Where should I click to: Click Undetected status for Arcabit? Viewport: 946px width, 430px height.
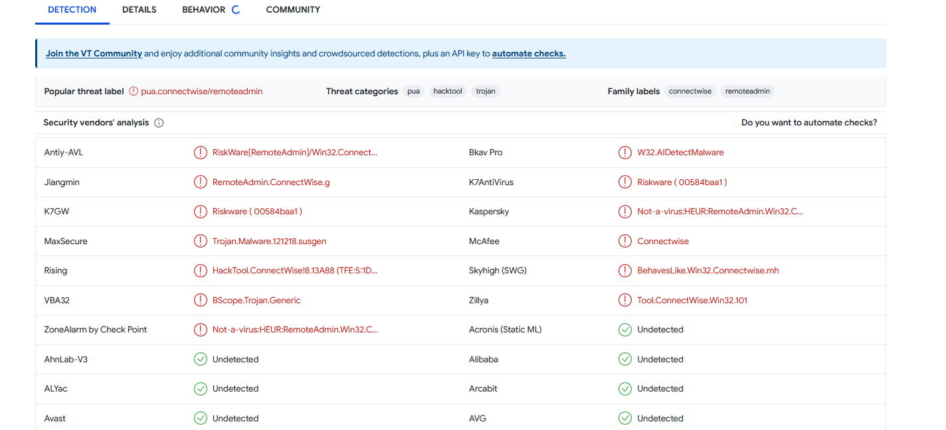pyautogui.click(x=660, y=389)
